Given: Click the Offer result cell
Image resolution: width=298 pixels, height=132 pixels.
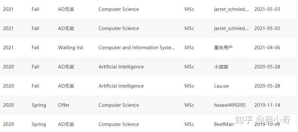Looking at the screenshot, I should (64, 105).
